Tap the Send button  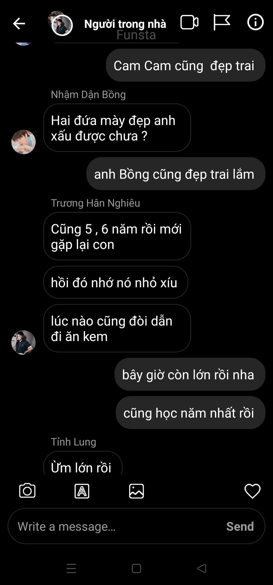(240, 526)
